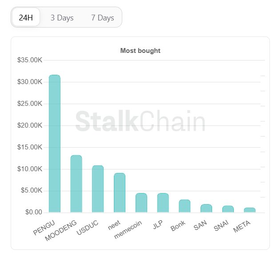Click the SAN bar in the chart

(x=206, y=208)
